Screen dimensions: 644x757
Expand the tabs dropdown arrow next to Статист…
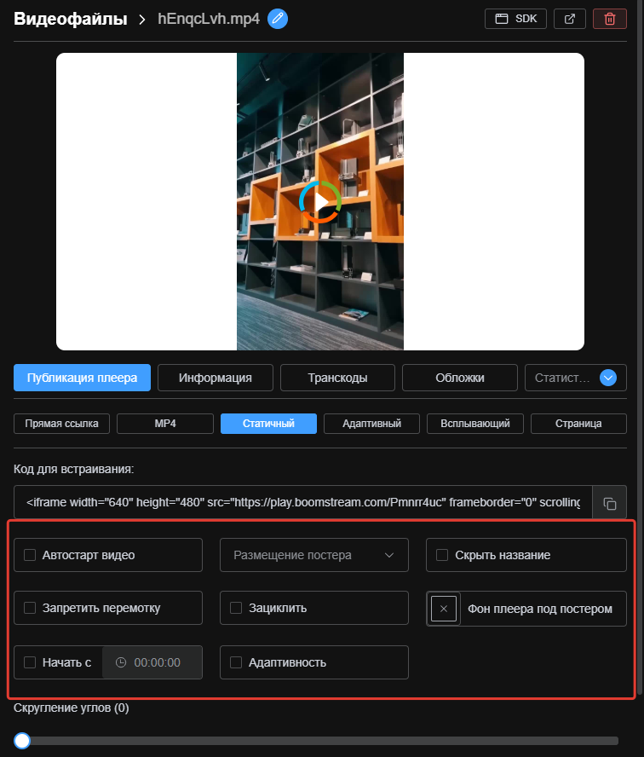tap(608, 378)
